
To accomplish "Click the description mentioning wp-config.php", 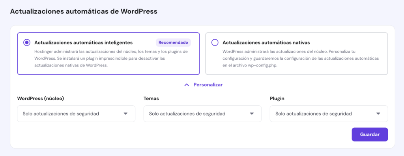I will coord(301,58).
